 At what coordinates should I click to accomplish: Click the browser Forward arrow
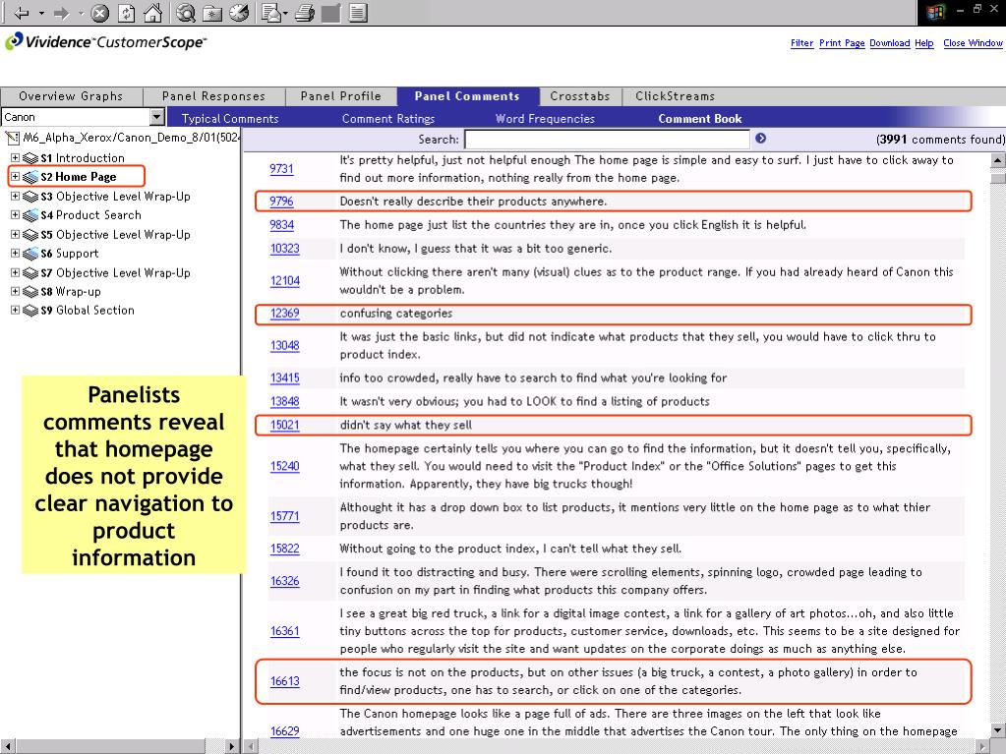(62, 13)
